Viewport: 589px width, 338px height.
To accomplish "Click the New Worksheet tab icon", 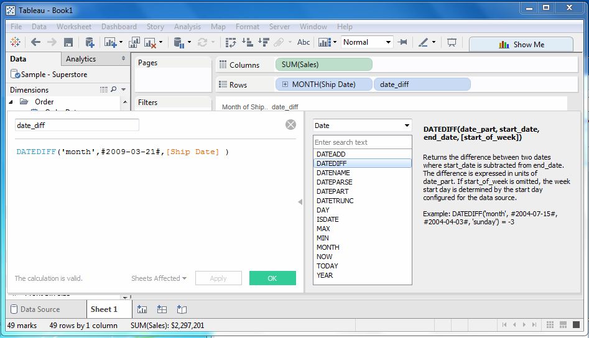I will click(142, 309).
